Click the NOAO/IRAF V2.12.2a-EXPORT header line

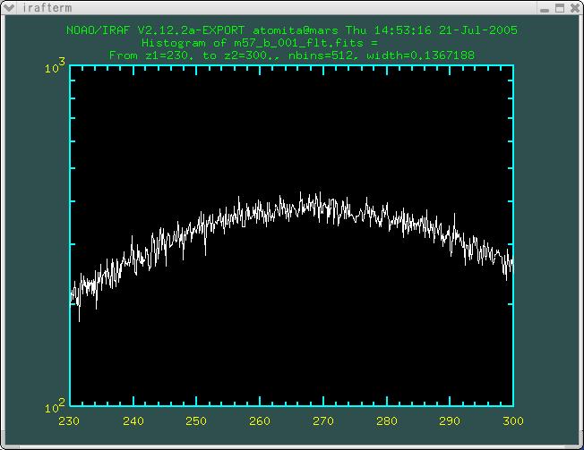[x=292, y=30]
